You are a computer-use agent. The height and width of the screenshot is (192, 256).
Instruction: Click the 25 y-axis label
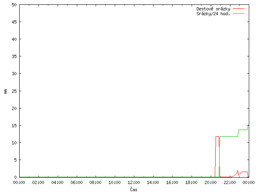pyautogui.click(x=14, y=91)
